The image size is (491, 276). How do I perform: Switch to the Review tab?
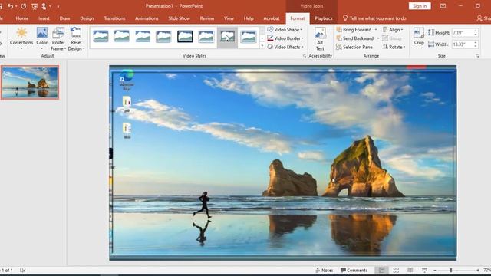207,18
